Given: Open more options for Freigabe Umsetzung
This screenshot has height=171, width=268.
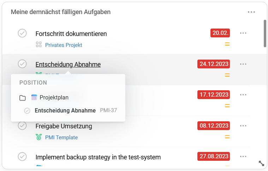Looking at the screenshot, I should click(x=243, y=126).
